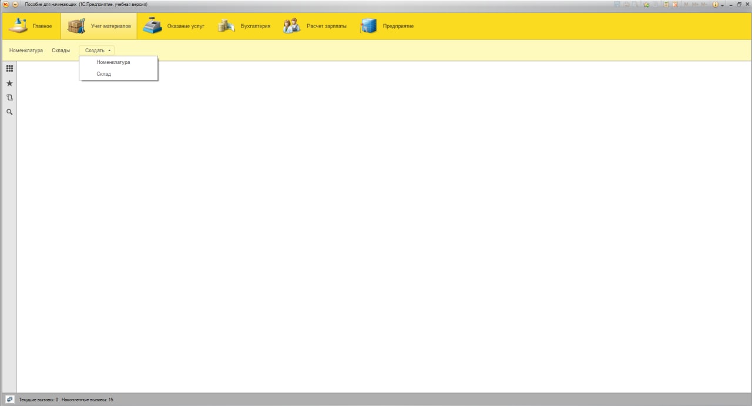The height and width of the screenshot is (406, 752).
Task: Open the Главное section
Action: (x=31, y=26)
